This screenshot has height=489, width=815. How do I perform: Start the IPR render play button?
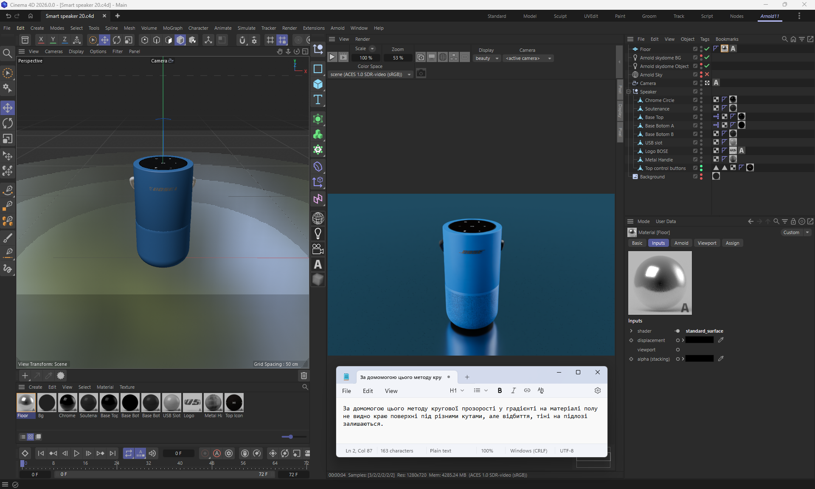332,57
